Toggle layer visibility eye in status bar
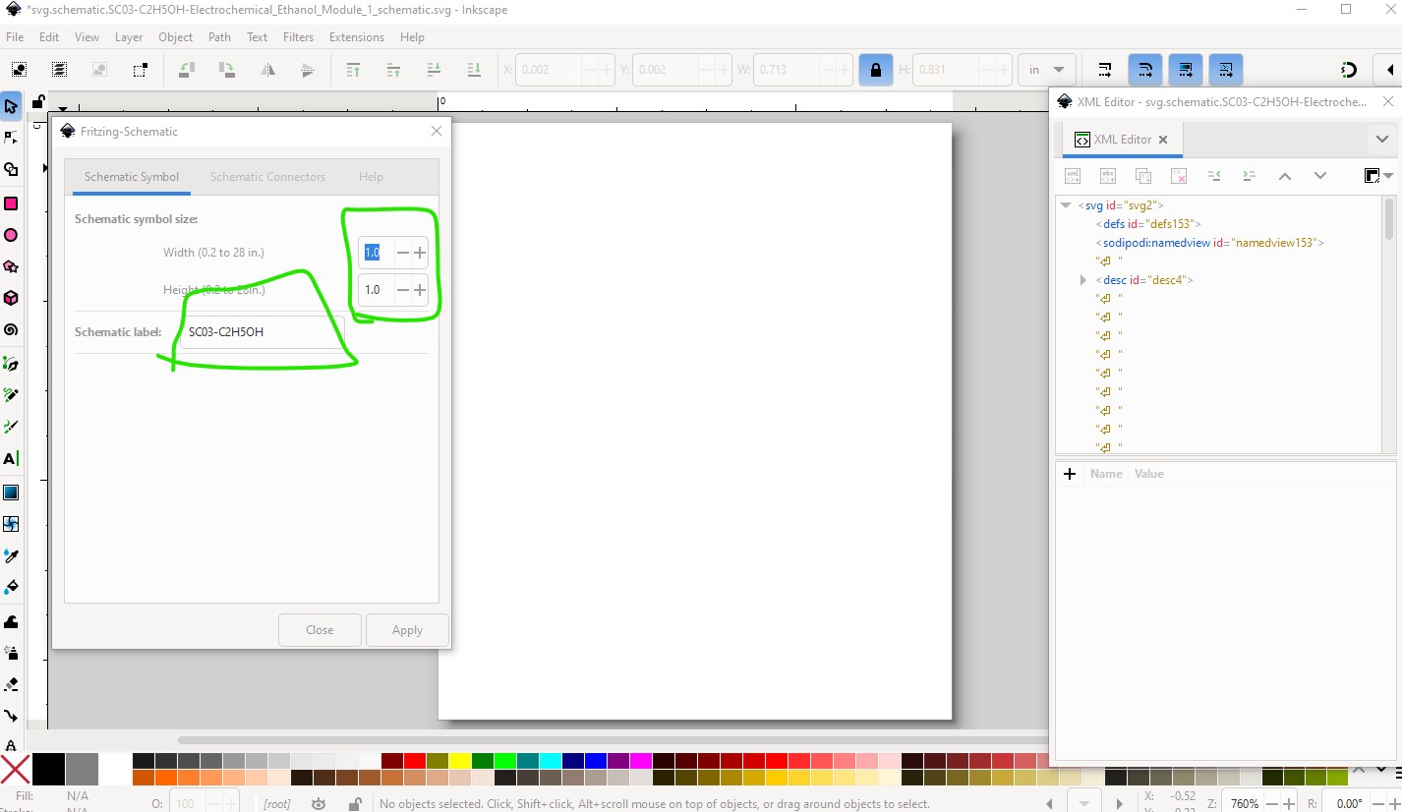Image resolution: width=1402 pixels, height=812 pixels. [x=319, y=804]
